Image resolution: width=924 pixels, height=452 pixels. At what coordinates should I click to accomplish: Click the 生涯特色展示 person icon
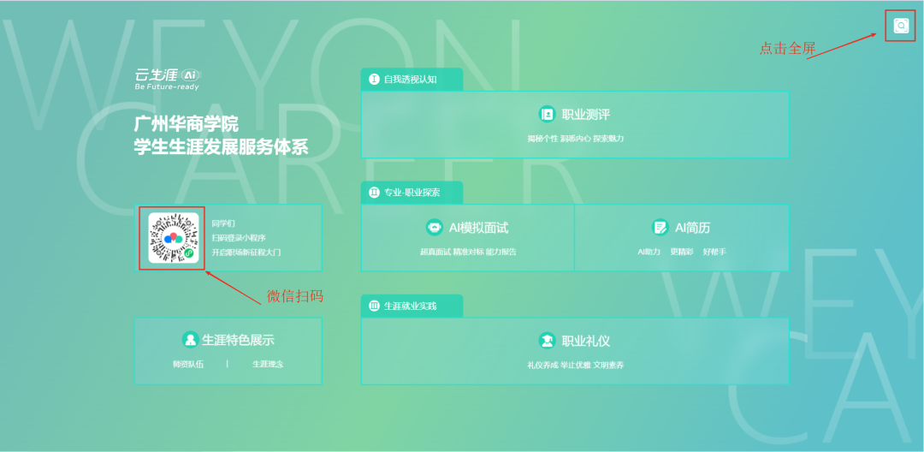(x=190, y=340)
